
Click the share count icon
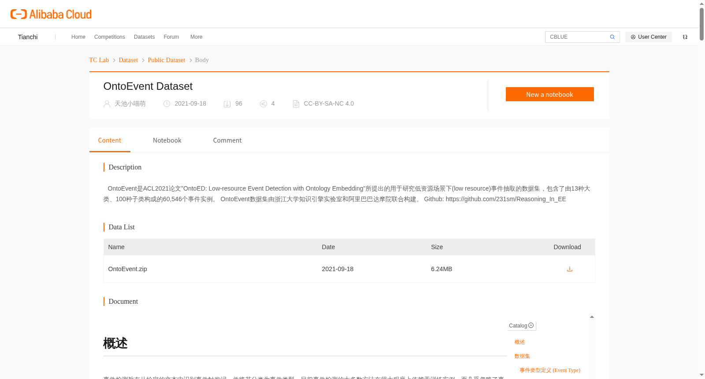tap(263, 104)
